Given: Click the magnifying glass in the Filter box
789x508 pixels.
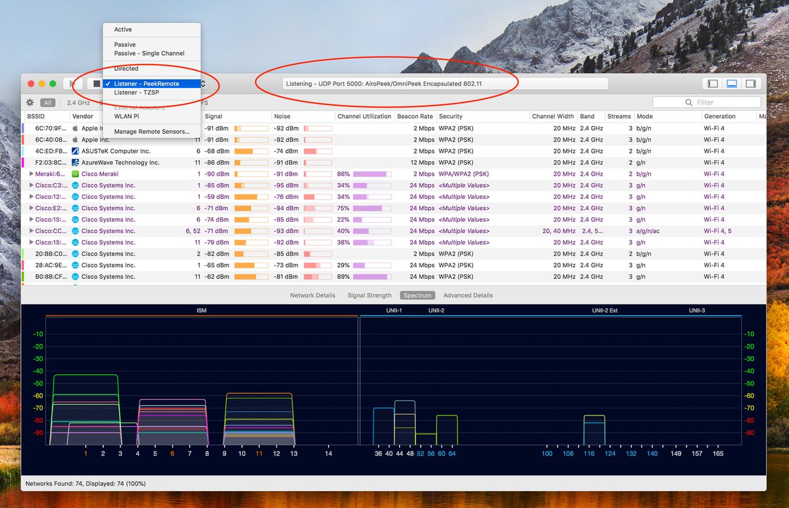Looking at the screenshot, I should 689,102.
